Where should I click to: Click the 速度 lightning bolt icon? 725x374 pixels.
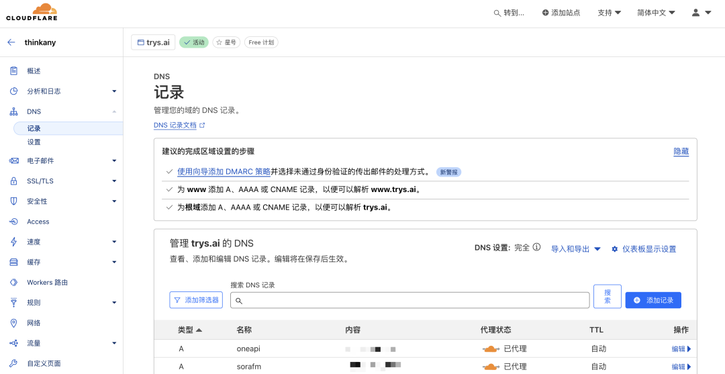coord(13,242)
